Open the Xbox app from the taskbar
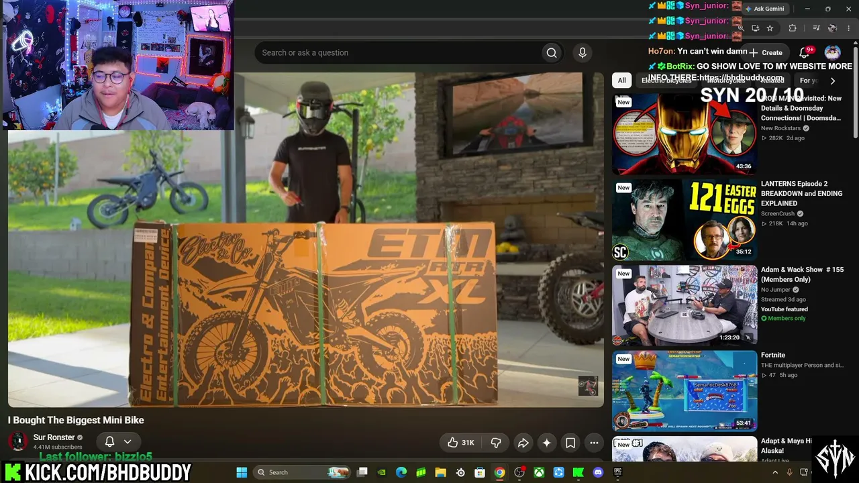This screenshot has width=859, height=483. (539, 472)
